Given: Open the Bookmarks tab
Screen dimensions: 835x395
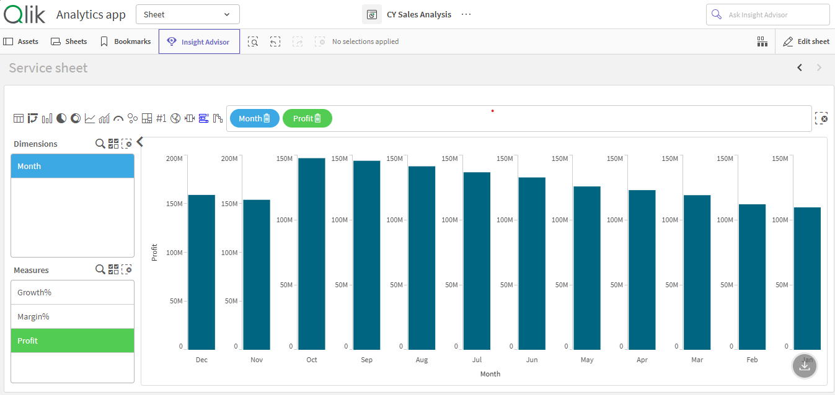Looking at the screenshot, I should [125, 41].
